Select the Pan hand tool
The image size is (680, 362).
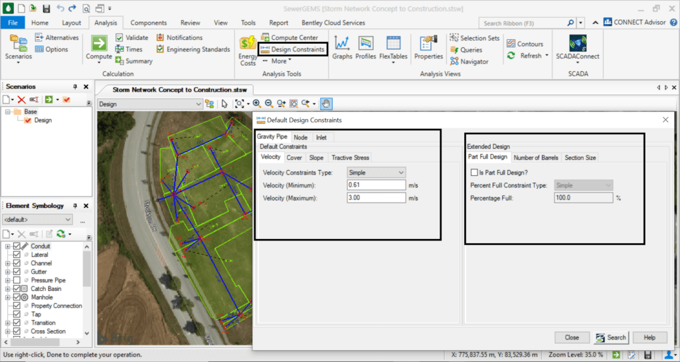(325, 104)
